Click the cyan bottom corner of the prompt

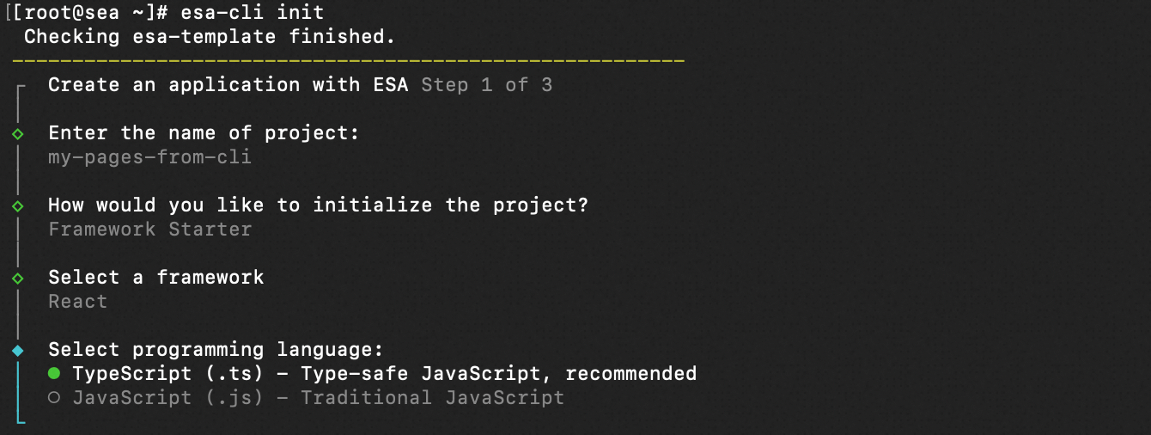click(20, 420)
